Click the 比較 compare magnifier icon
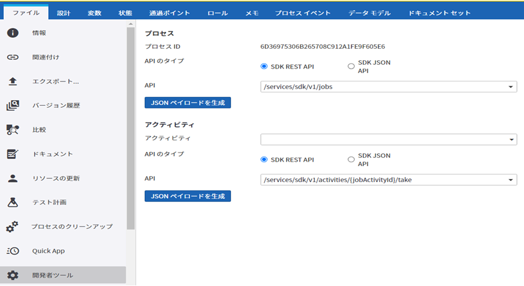 [13, 130]
